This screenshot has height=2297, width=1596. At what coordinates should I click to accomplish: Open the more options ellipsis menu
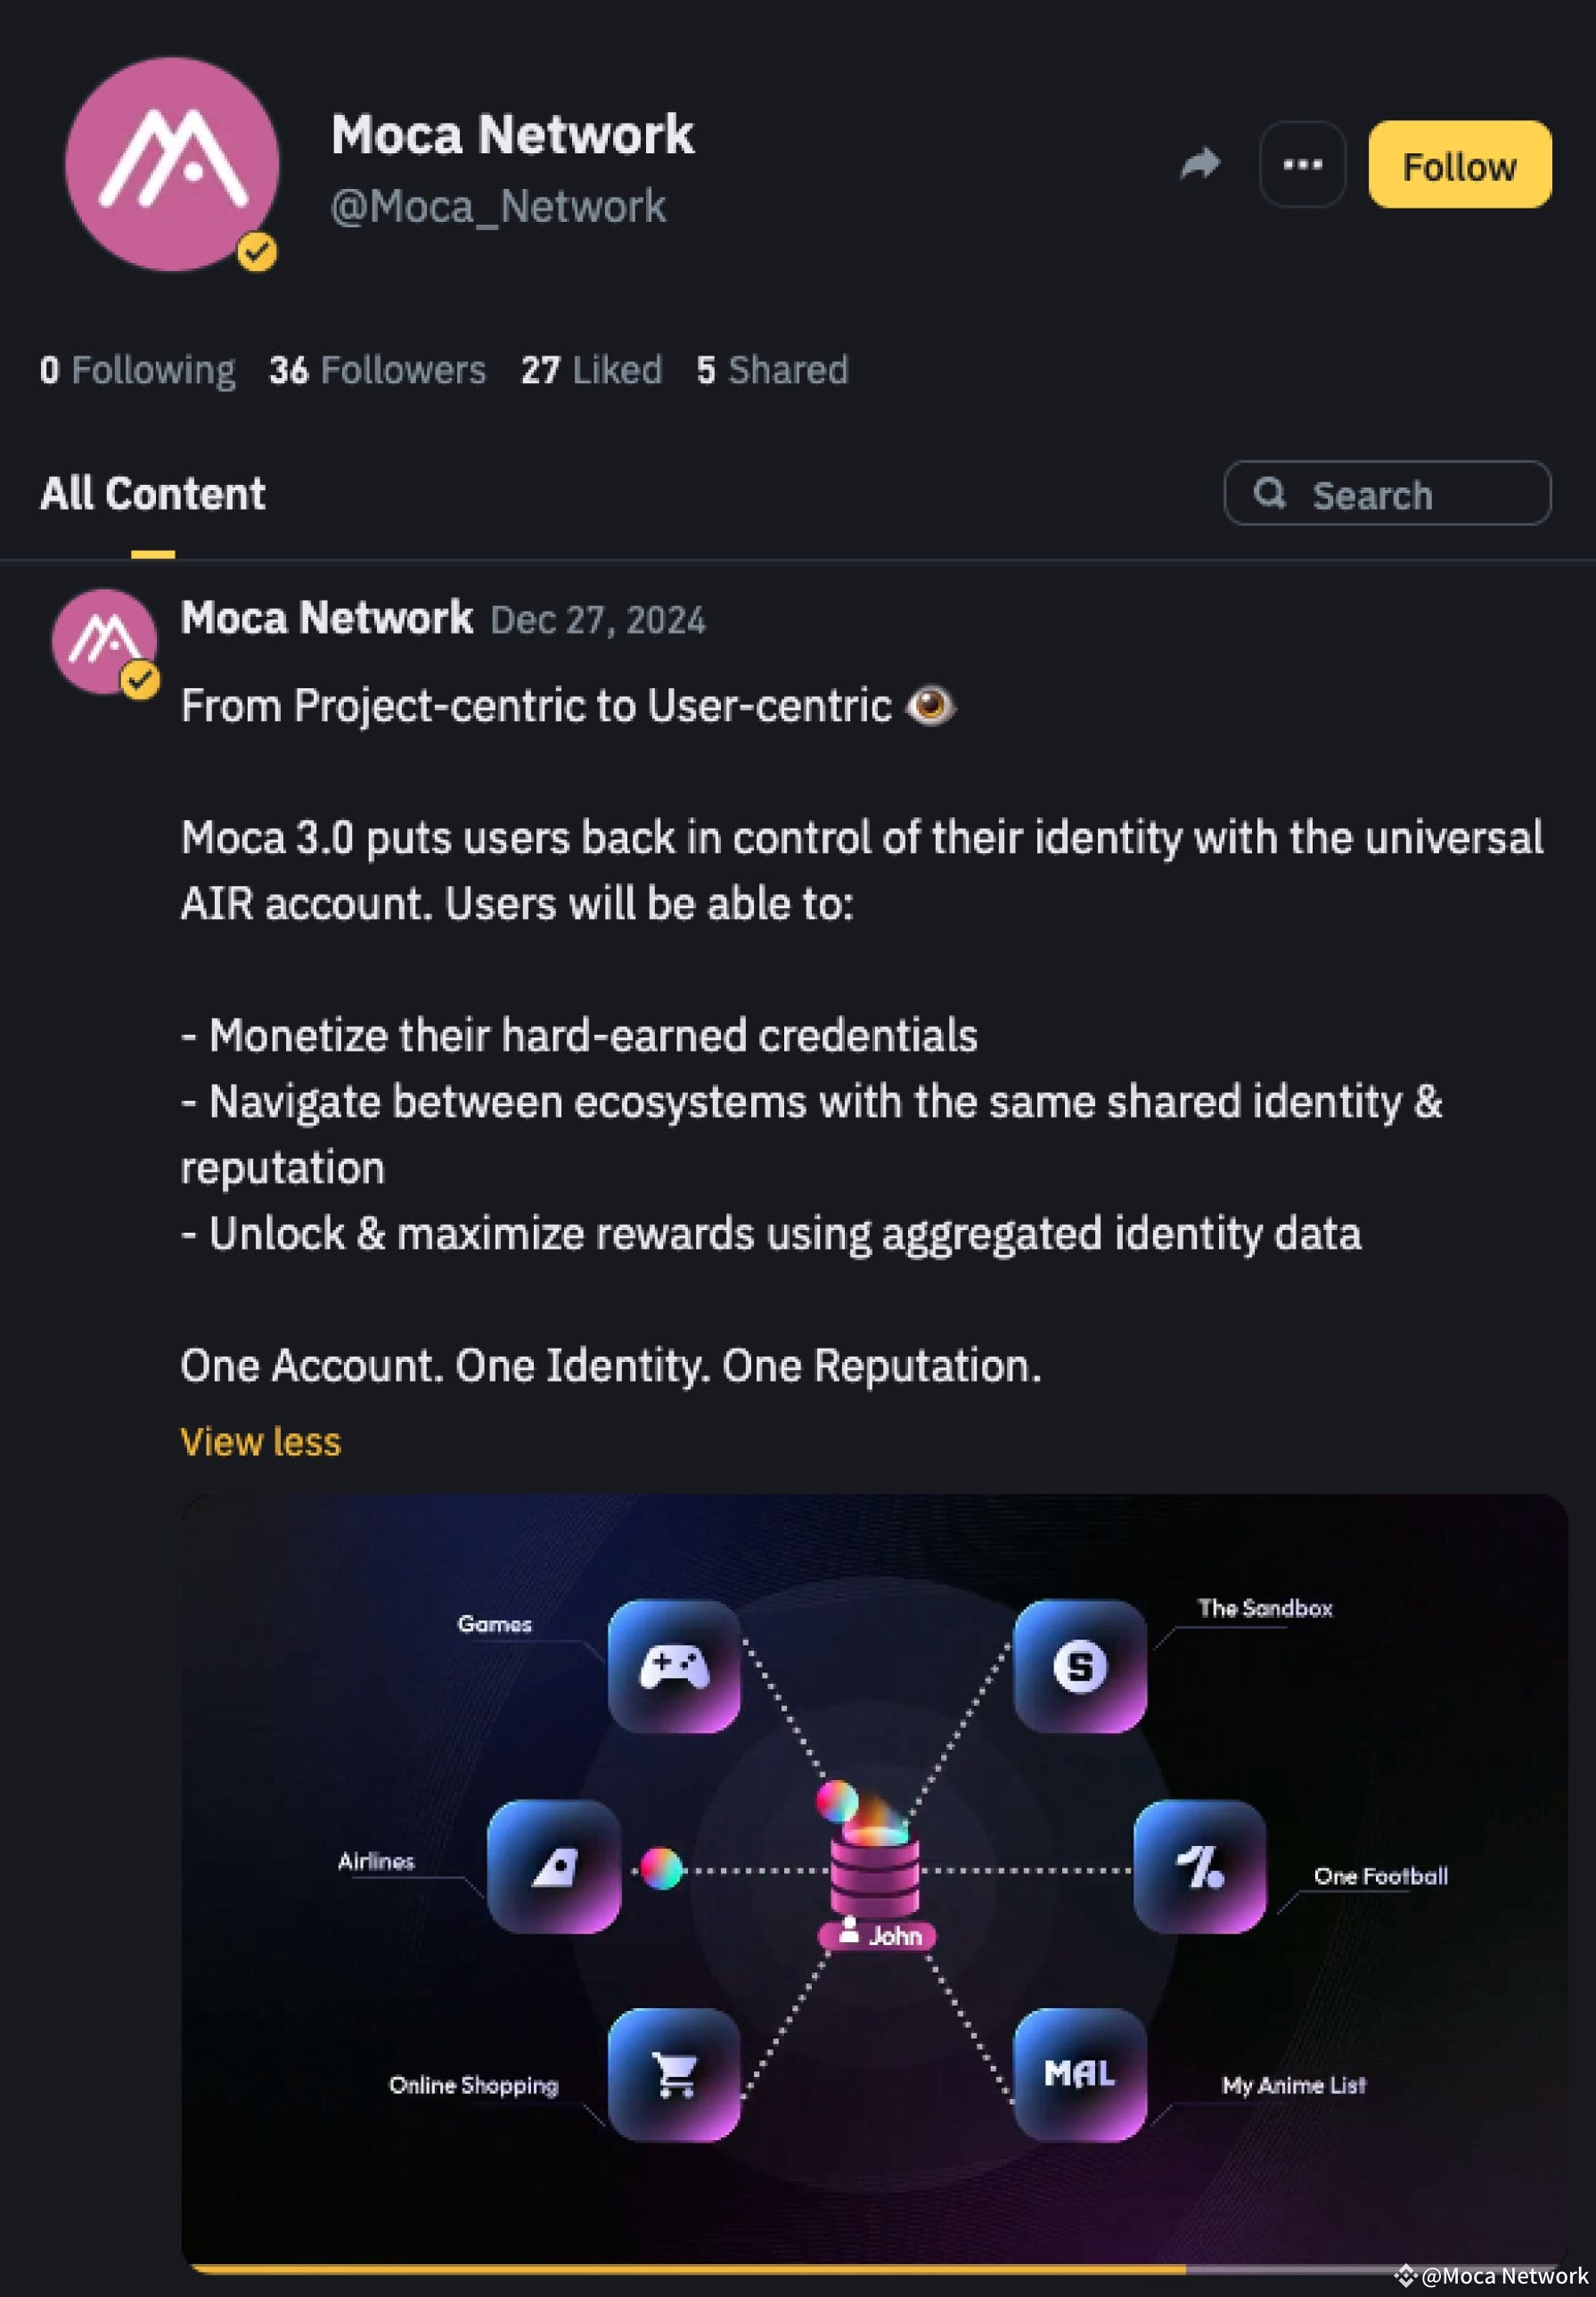coord(1302,166)
